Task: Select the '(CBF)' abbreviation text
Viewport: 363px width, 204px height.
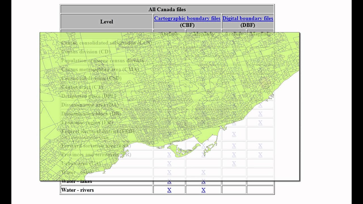Action: (x=187, y=25)
